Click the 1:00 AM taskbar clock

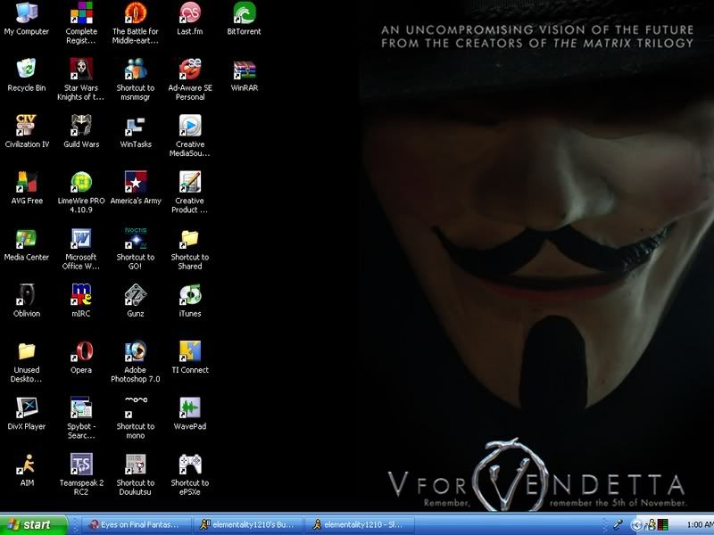[700, 525]
